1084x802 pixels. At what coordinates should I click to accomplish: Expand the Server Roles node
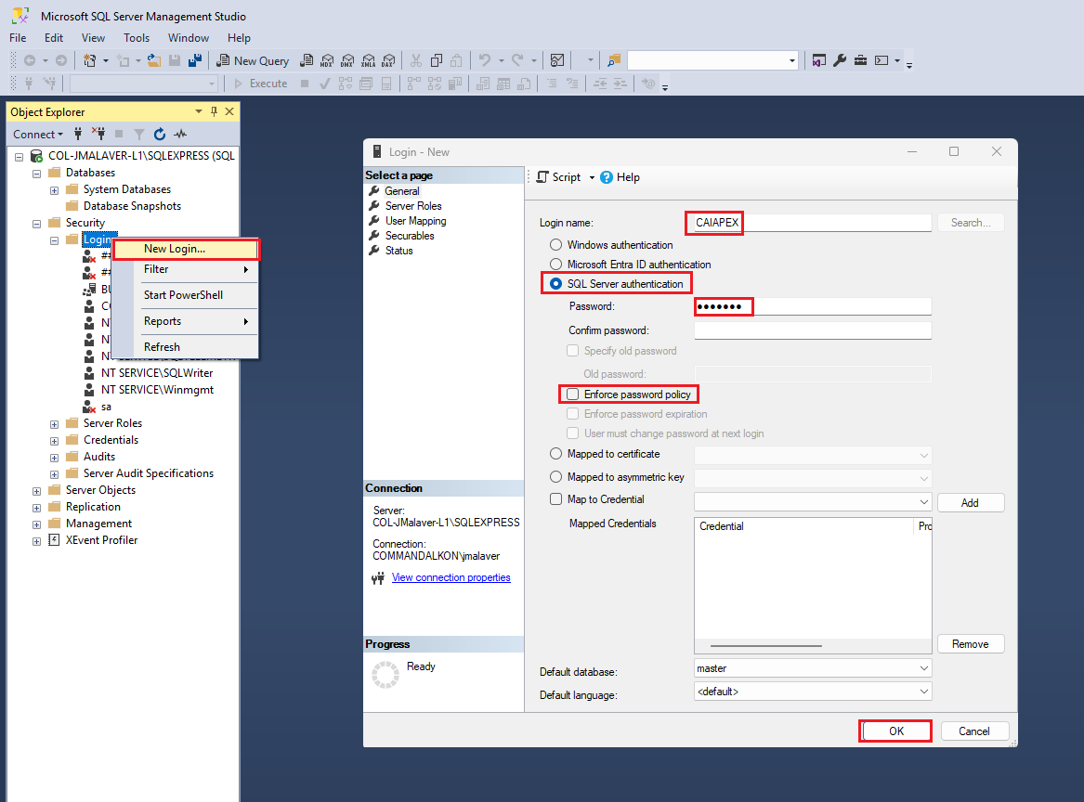click(54, 424)
